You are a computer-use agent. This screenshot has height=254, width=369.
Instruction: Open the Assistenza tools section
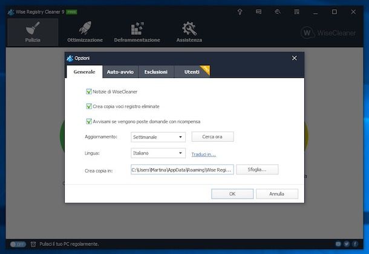coord(189,32)
